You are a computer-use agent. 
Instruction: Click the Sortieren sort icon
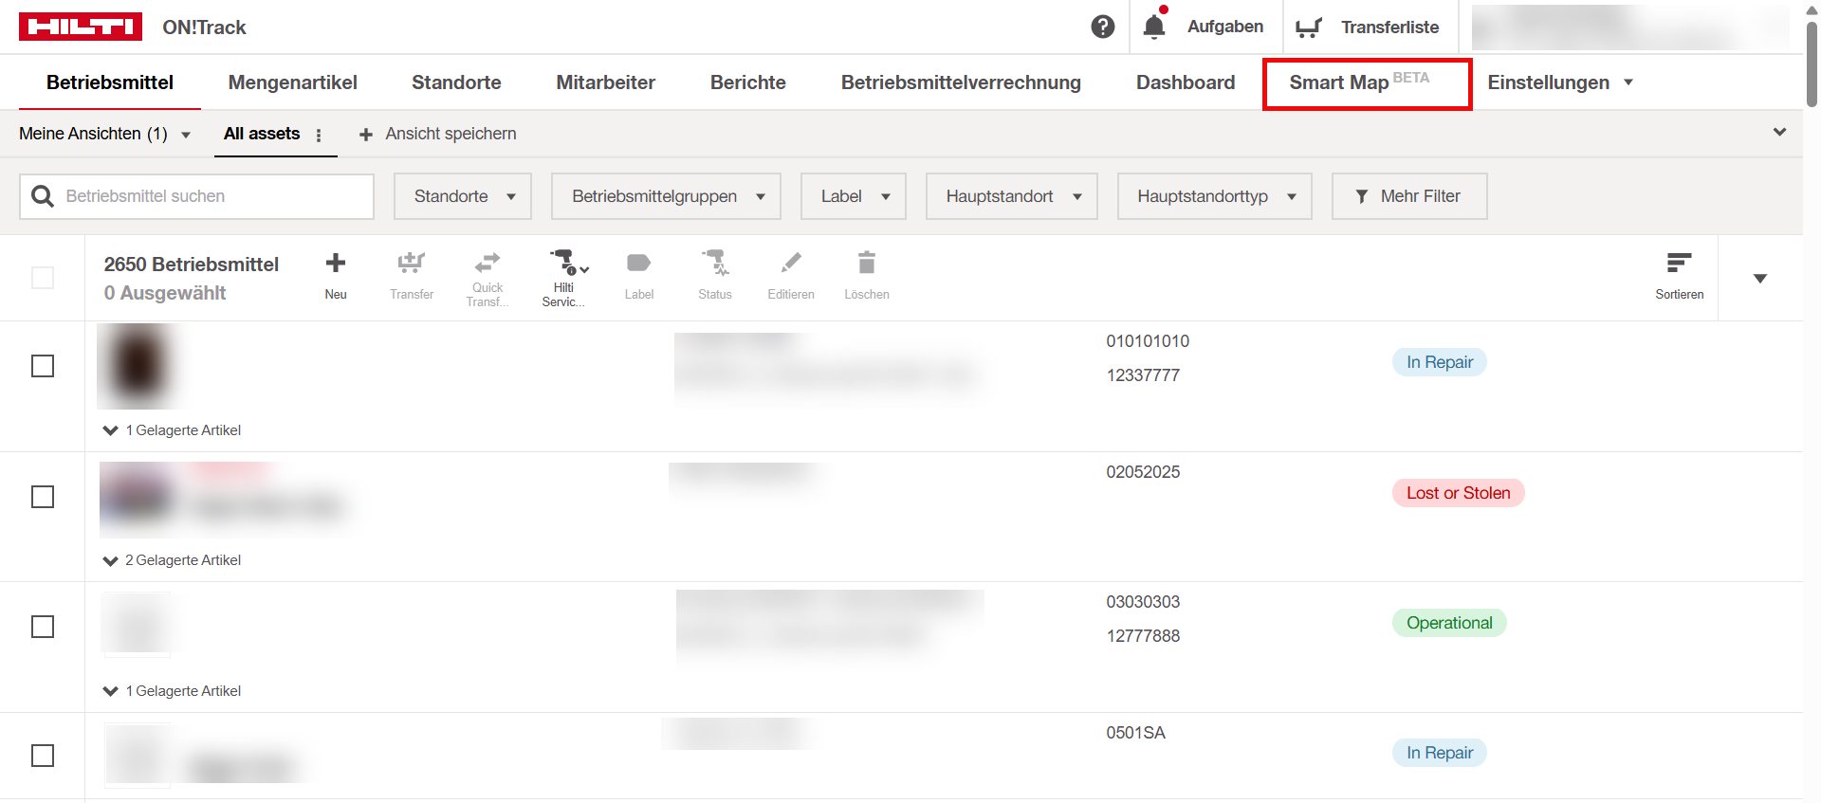(x=1679, y=263)
